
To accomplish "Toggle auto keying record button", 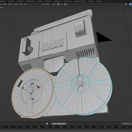I will [47, 124].
